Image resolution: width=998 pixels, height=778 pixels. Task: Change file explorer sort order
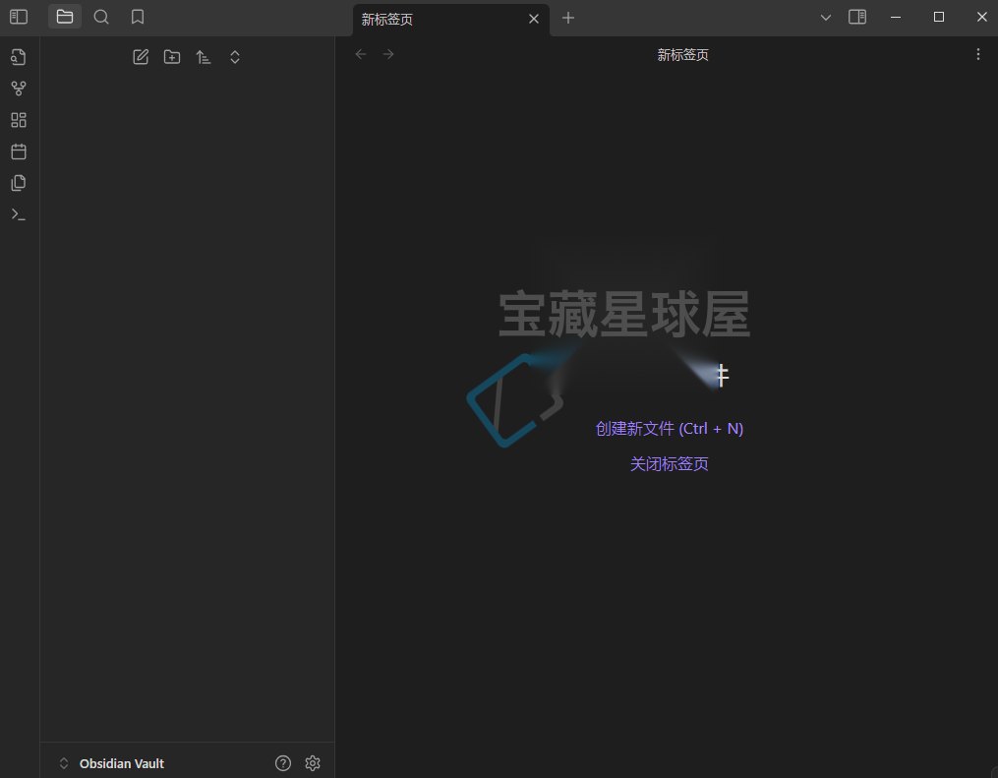[x=203, y=57]
